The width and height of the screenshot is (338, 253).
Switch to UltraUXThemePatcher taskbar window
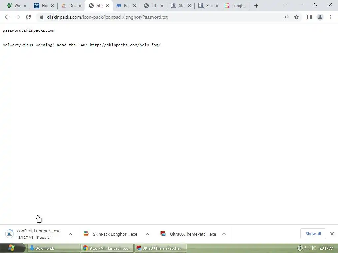click(161, 248)
